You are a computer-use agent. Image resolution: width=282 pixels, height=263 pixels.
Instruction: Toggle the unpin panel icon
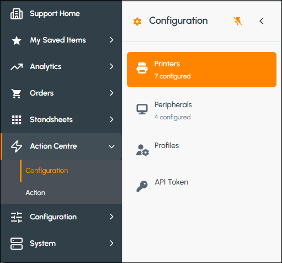click(x=238, y=21)
